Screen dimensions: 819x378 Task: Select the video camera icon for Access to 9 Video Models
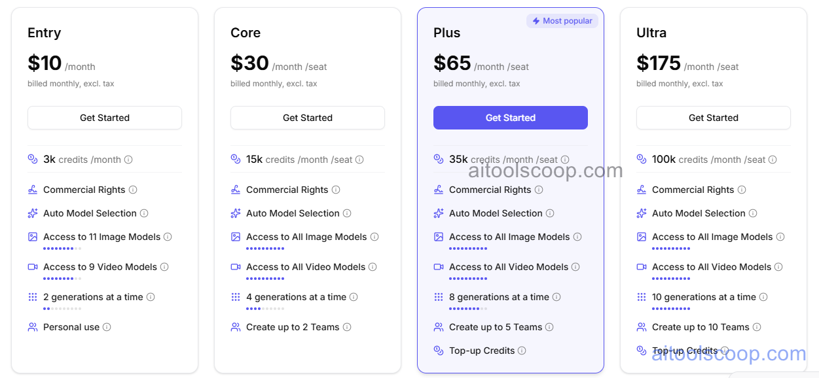(33, 267)
